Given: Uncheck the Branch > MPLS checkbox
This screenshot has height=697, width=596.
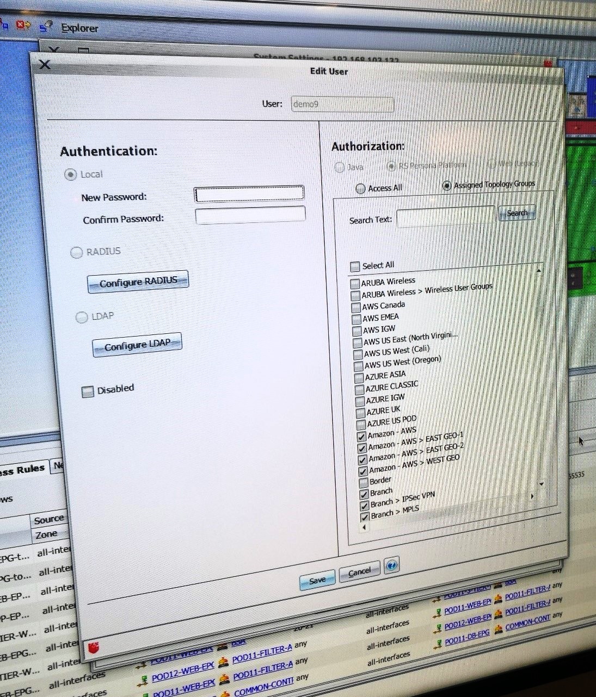Looking at the screenshot, I should 365,516.
